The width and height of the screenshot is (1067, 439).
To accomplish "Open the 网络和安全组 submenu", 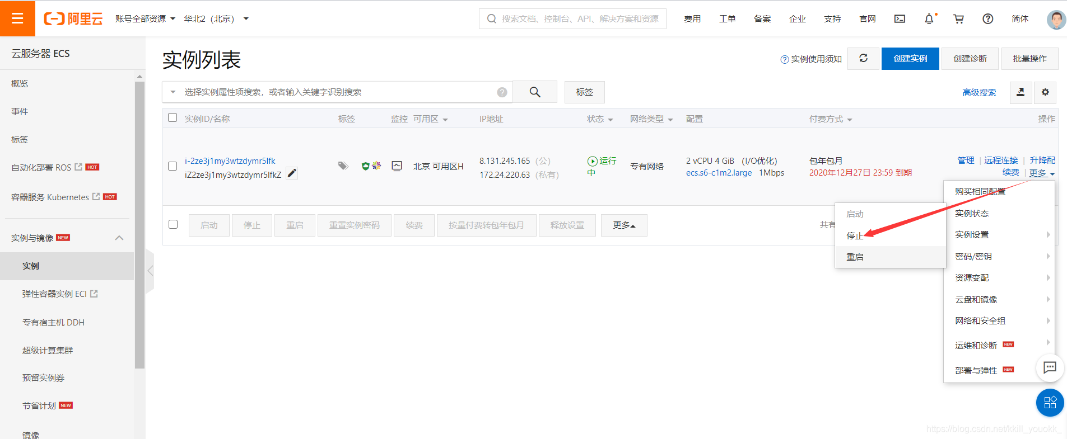I will [999, 321].
